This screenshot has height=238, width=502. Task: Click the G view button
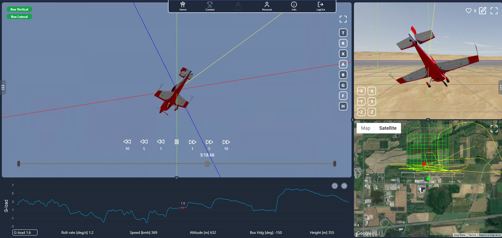[343, 85]
